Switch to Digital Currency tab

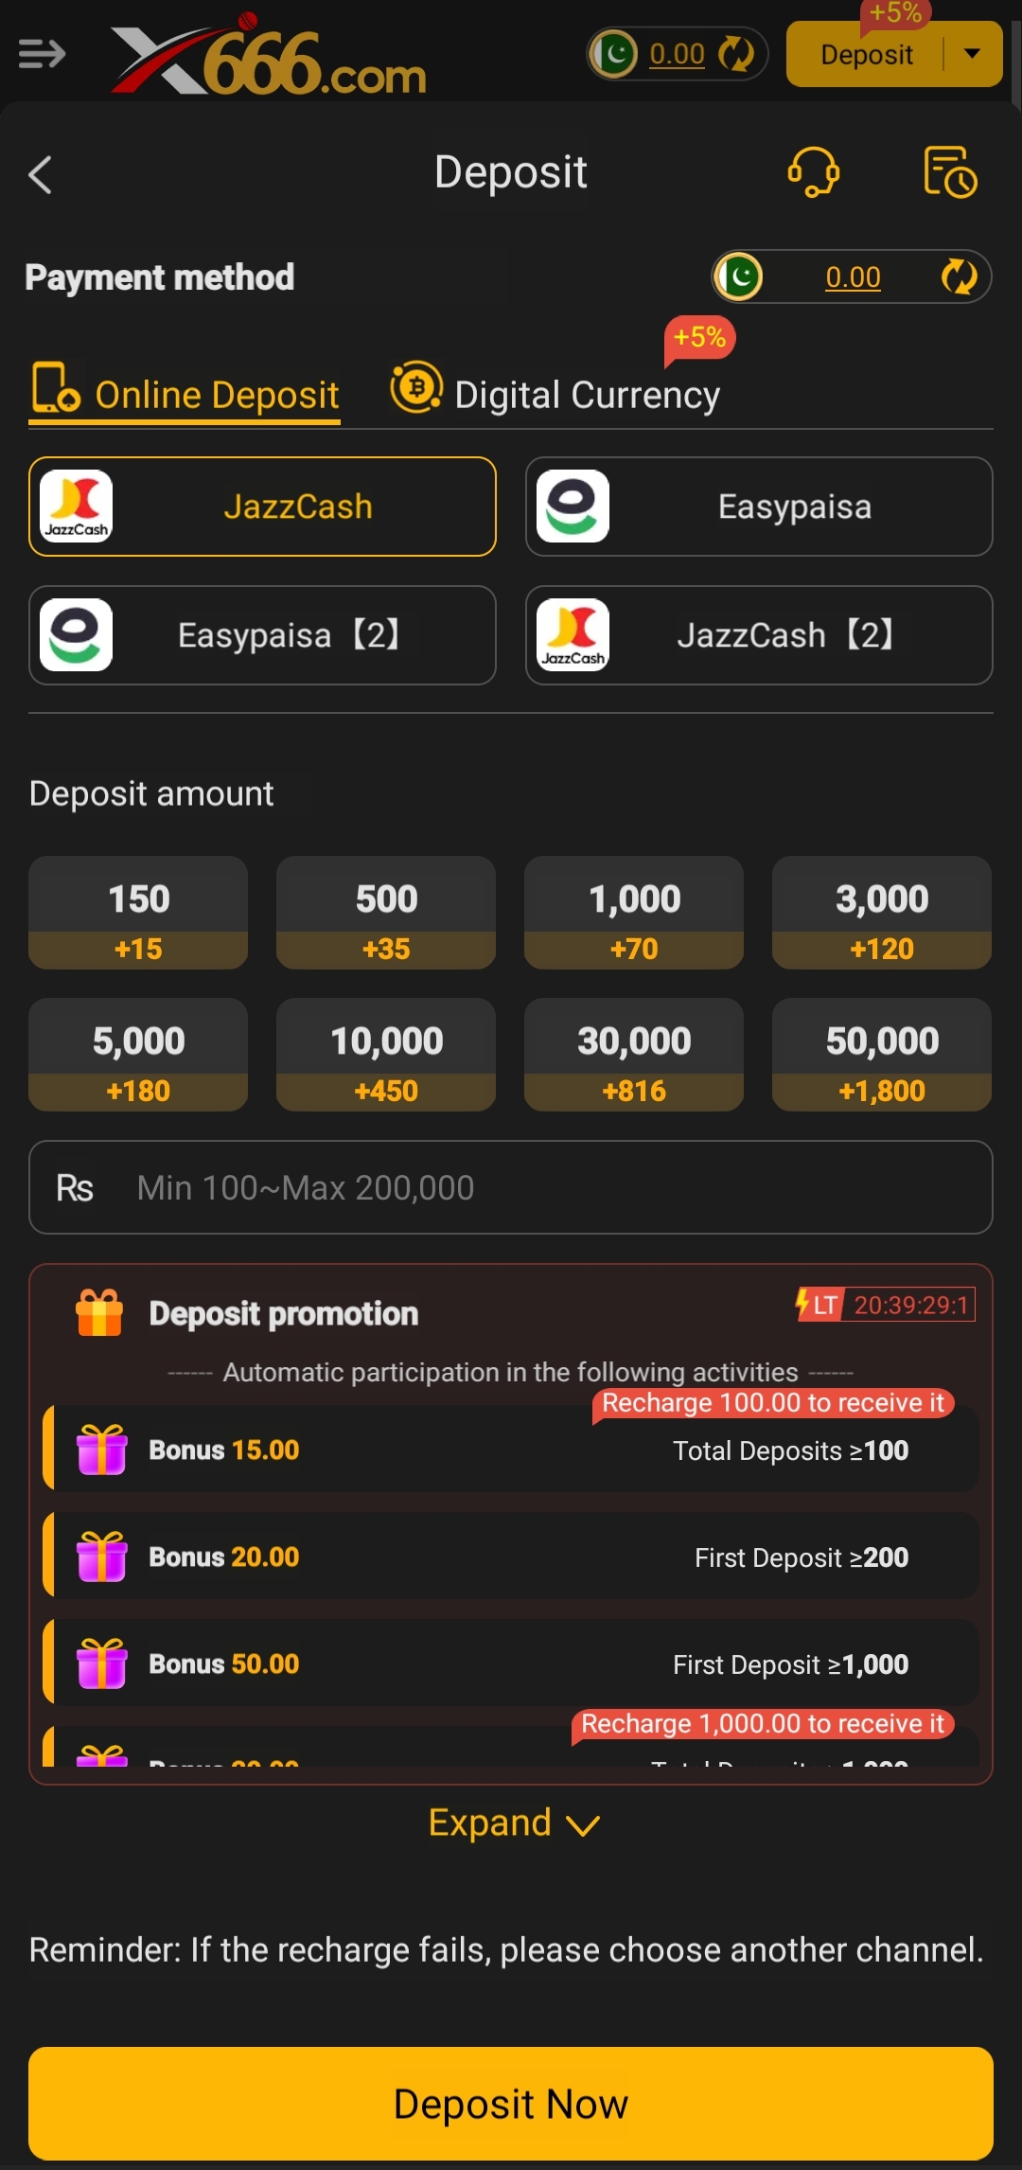click(x=556, y=394)
